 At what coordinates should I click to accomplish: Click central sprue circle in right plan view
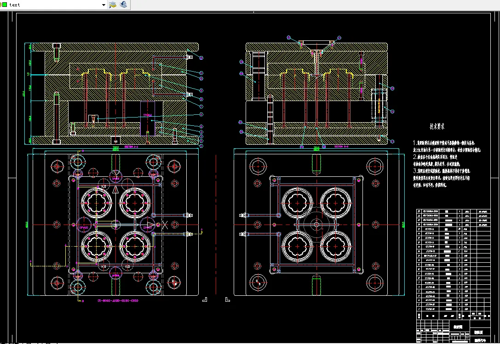pyautogui.click(x=316, y=224)
